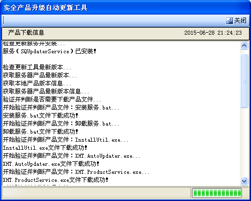Screen dimensions: 251x201
Task: Click the 产品下载信息 header label
Action: [x=26, y=33]
